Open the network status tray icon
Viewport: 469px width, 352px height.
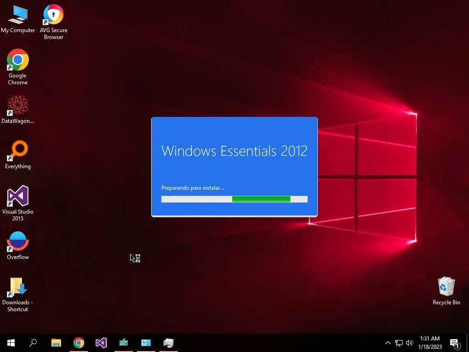(399, 343)
